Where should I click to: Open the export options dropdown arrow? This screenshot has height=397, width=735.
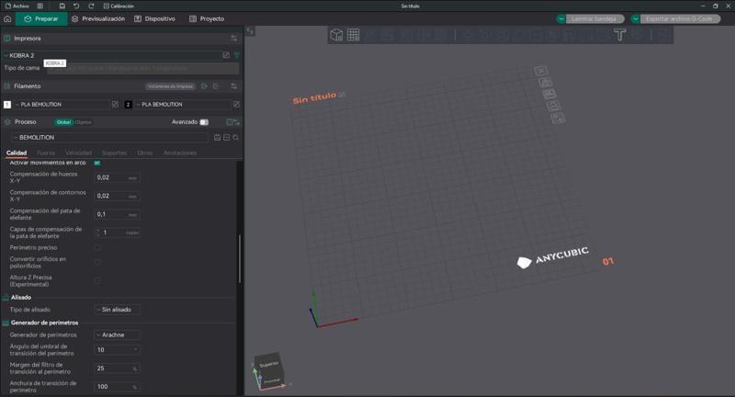tap(635, 18)
